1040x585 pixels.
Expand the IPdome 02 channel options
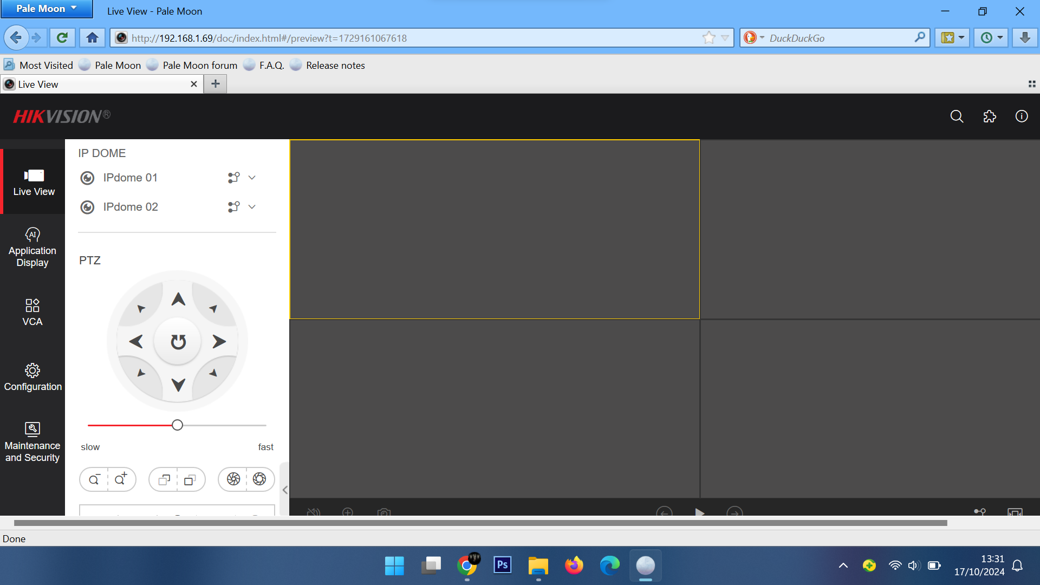(252, 207)
